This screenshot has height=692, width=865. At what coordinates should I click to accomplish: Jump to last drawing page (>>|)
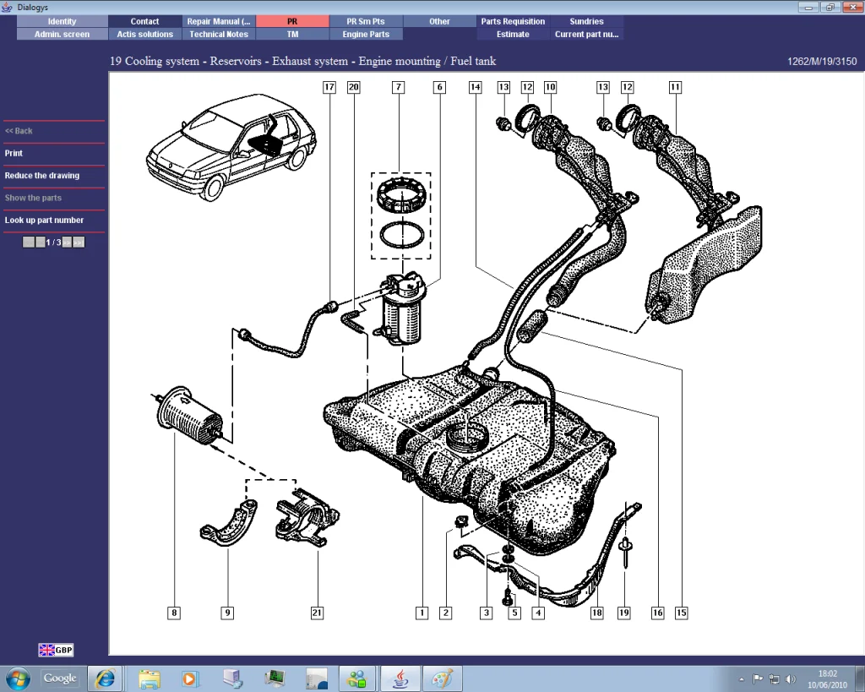click(x=79, y=242)
